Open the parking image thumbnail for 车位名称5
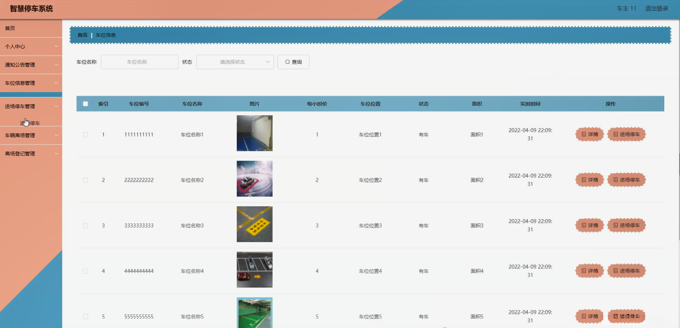 (255, 313)
